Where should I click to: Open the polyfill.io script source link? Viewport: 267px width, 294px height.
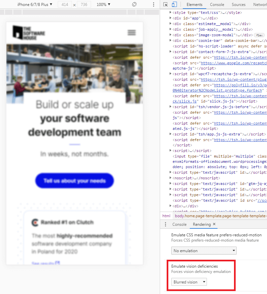click(241, 85)
